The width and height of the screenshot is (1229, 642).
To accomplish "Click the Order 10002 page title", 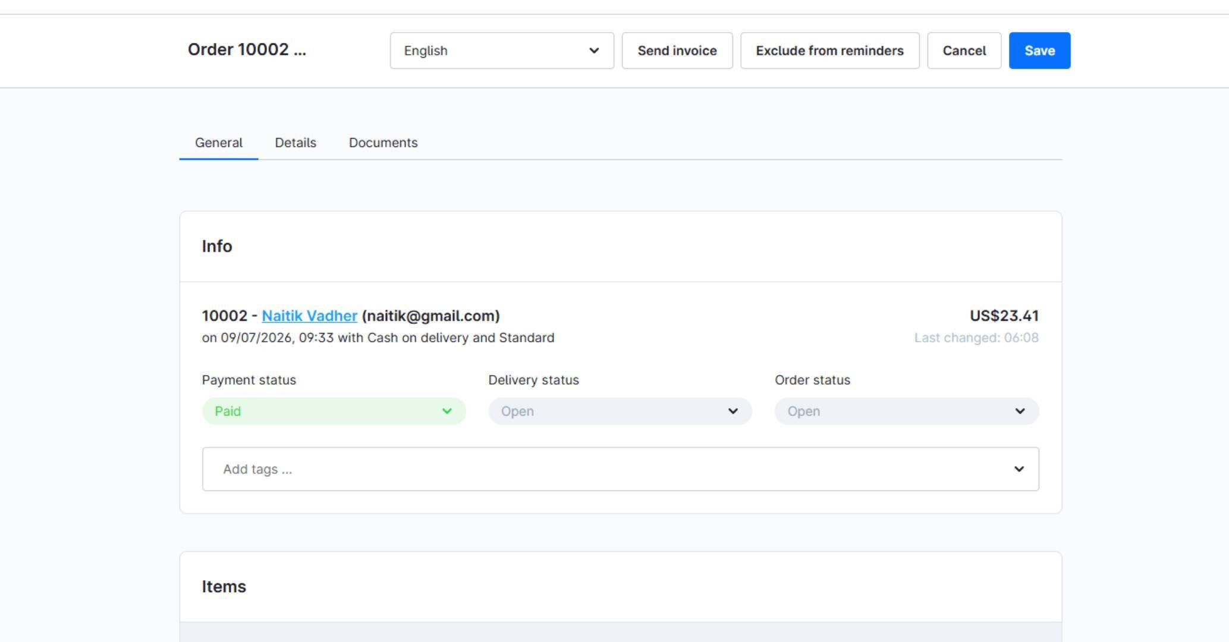I will click(247, 49).
